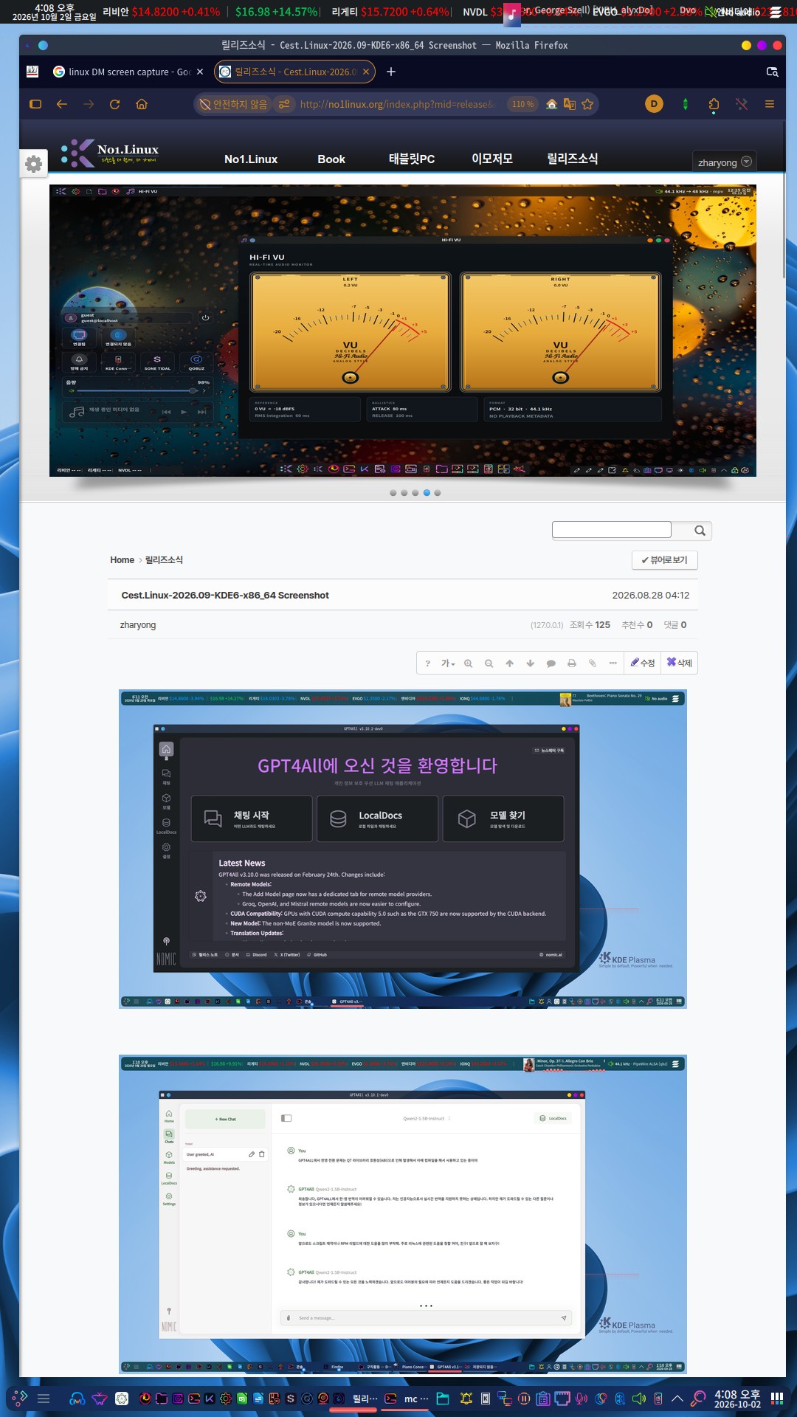The image size is (797, 1417).
Task: Show hidden system tray icons
Action: click(677, 1398)
